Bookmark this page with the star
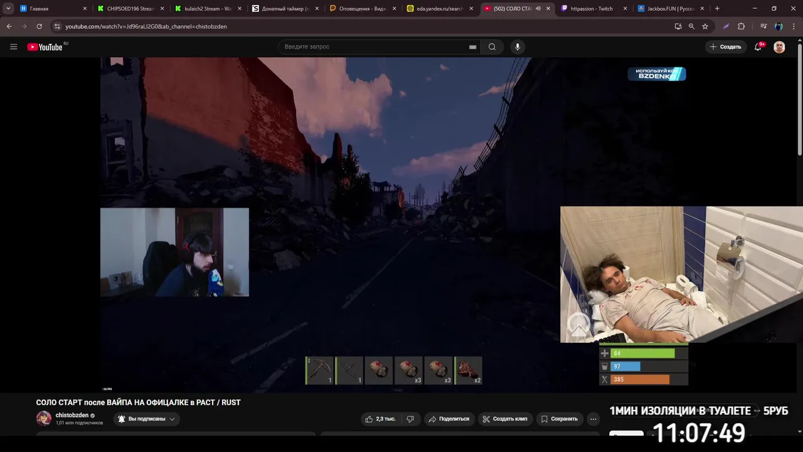The height and width of the screenshot is (452, 803). 705,26
